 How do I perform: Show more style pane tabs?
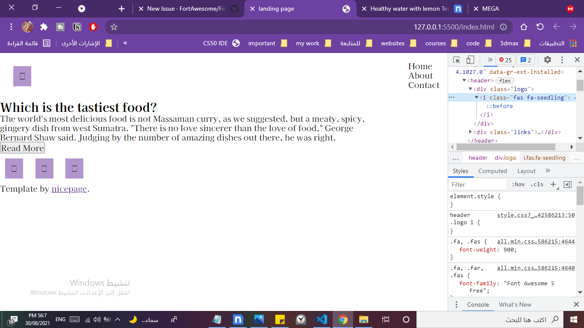(548, 171)
